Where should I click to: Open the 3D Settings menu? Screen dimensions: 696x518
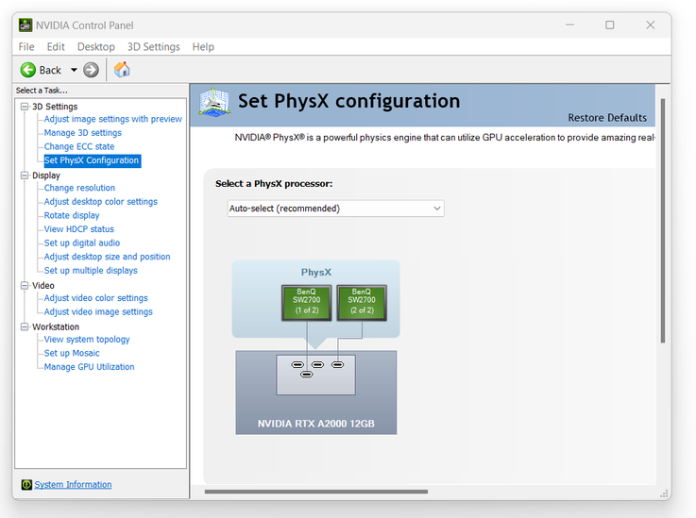point(154,46)
